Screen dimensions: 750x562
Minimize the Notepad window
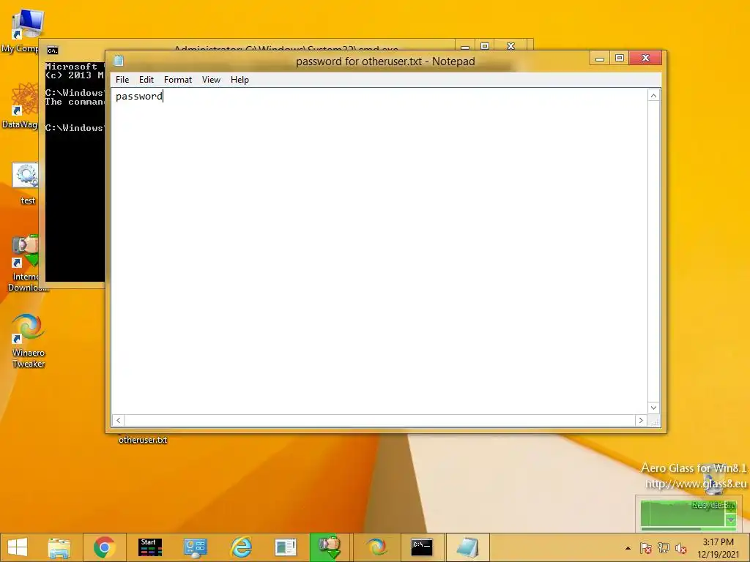coord(600,59)
